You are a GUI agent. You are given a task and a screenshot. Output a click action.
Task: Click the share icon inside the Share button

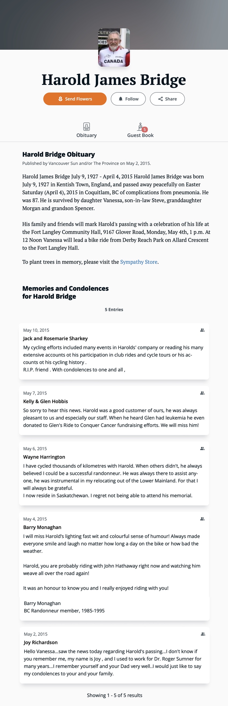click(x=160, y=99)
